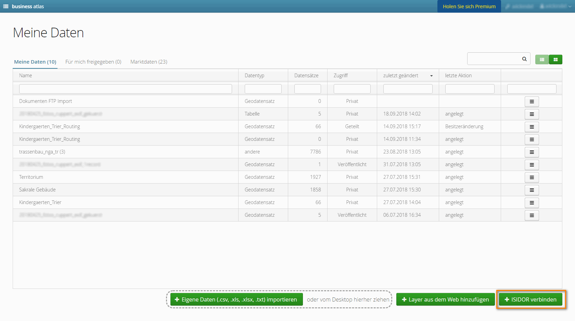Screen dimensions: 575x321
Task: Open actions menu for the Tabelle row
Action: pyautogui.click(x=532, y=114)
